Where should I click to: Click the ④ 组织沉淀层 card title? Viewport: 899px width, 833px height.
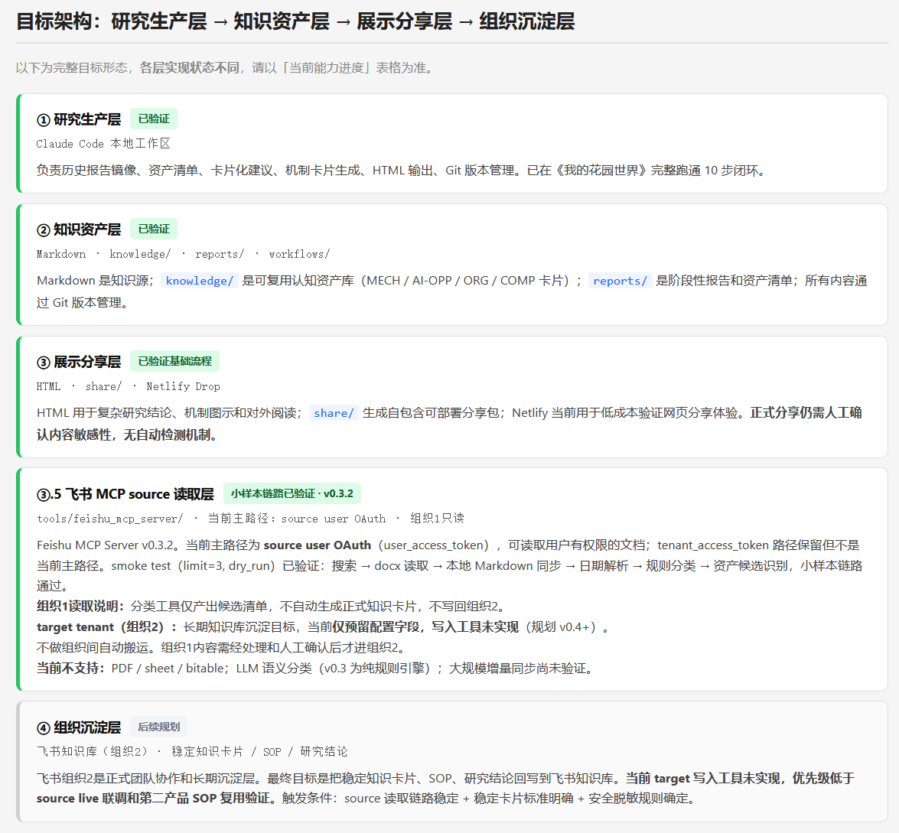(x=79, y=727)
